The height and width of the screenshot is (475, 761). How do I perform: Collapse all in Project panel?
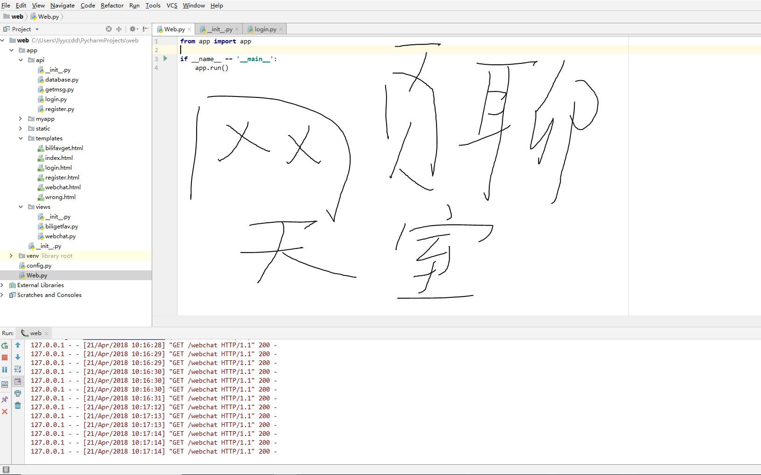119,29
